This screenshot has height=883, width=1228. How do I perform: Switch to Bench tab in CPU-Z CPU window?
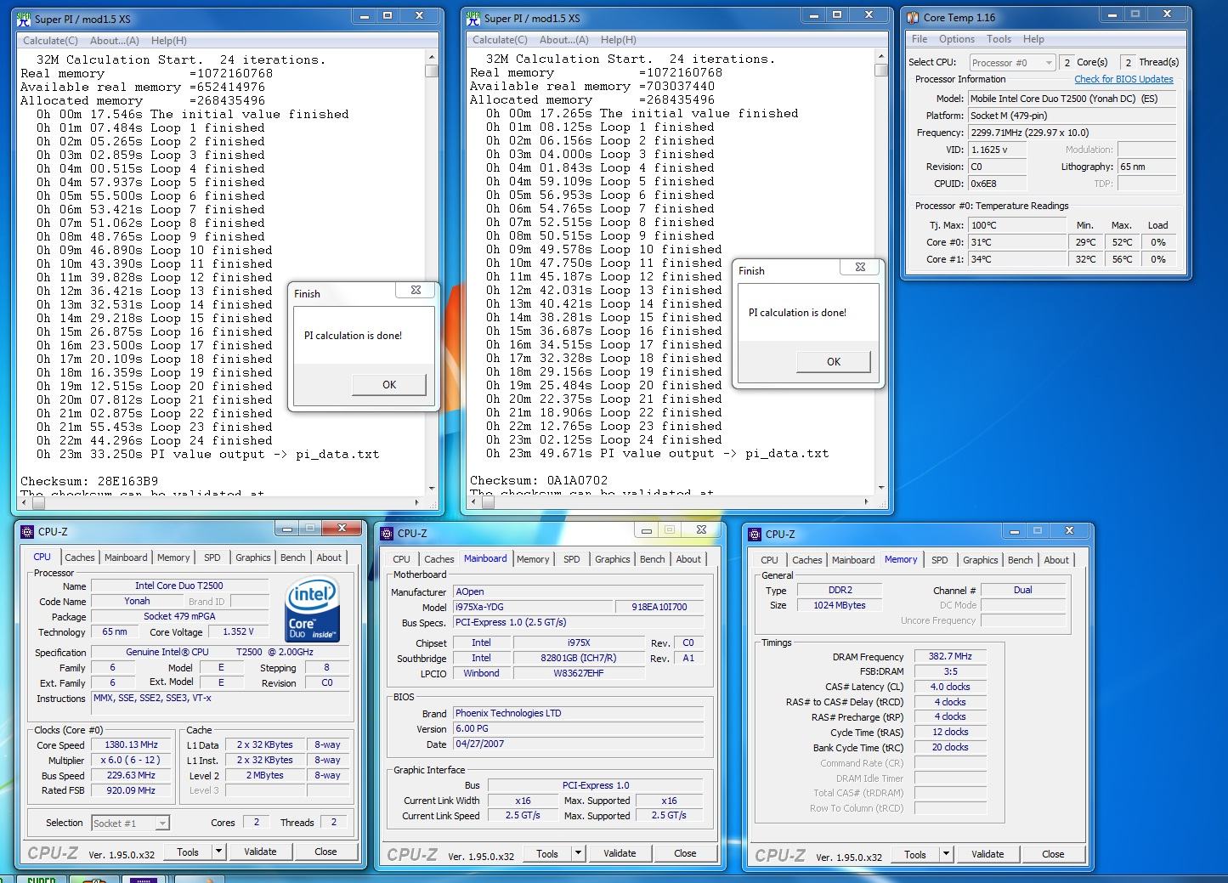click(x=293, y=558)
